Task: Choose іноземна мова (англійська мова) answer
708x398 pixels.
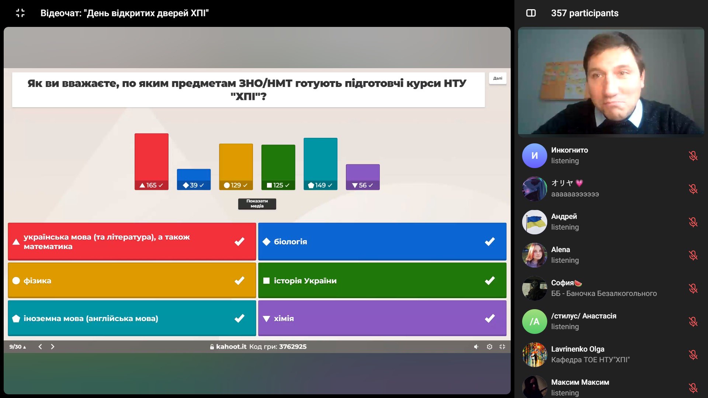Action: pyautogui.click(x=132, y=318)
